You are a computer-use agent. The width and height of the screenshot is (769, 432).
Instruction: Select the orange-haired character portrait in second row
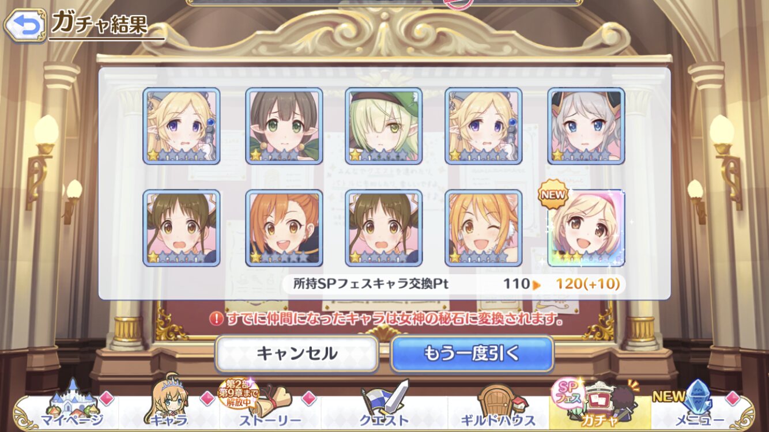tap(284, 228)
